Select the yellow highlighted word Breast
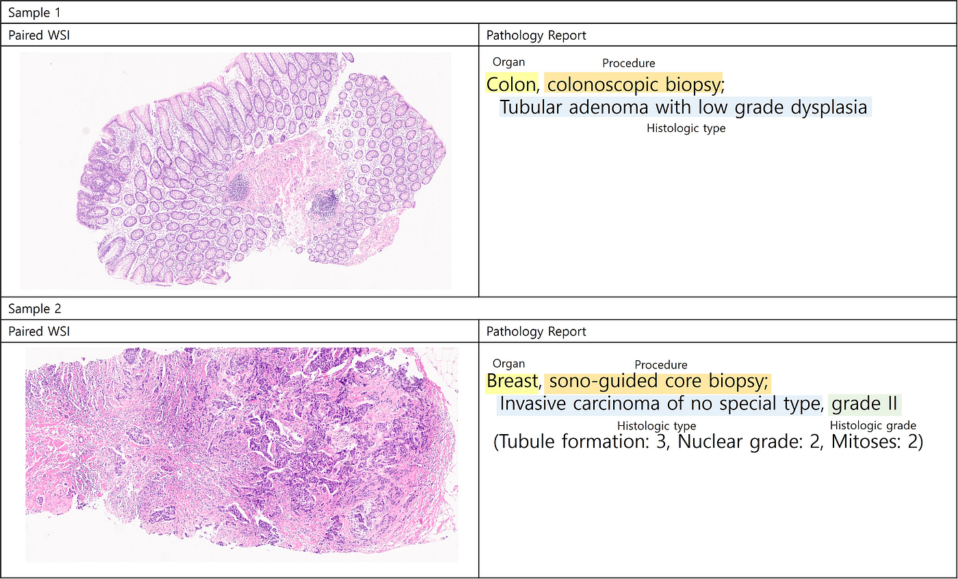The height and width of the screenshot is (579, 958). [x=514, y=381]
